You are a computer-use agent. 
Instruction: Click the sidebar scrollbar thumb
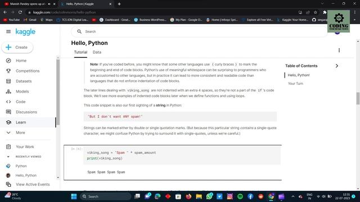click(x=58, y=92)
